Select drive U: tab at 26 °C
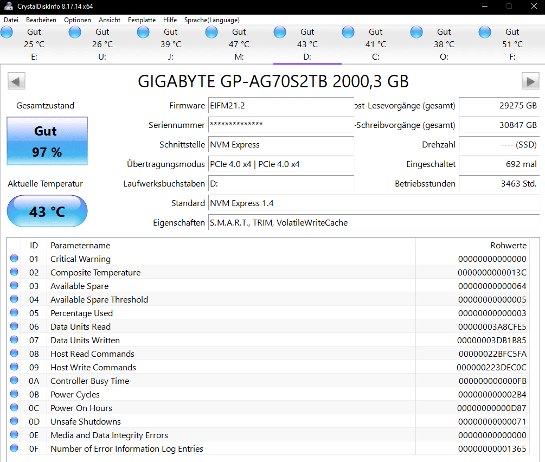 pos(102,44)
